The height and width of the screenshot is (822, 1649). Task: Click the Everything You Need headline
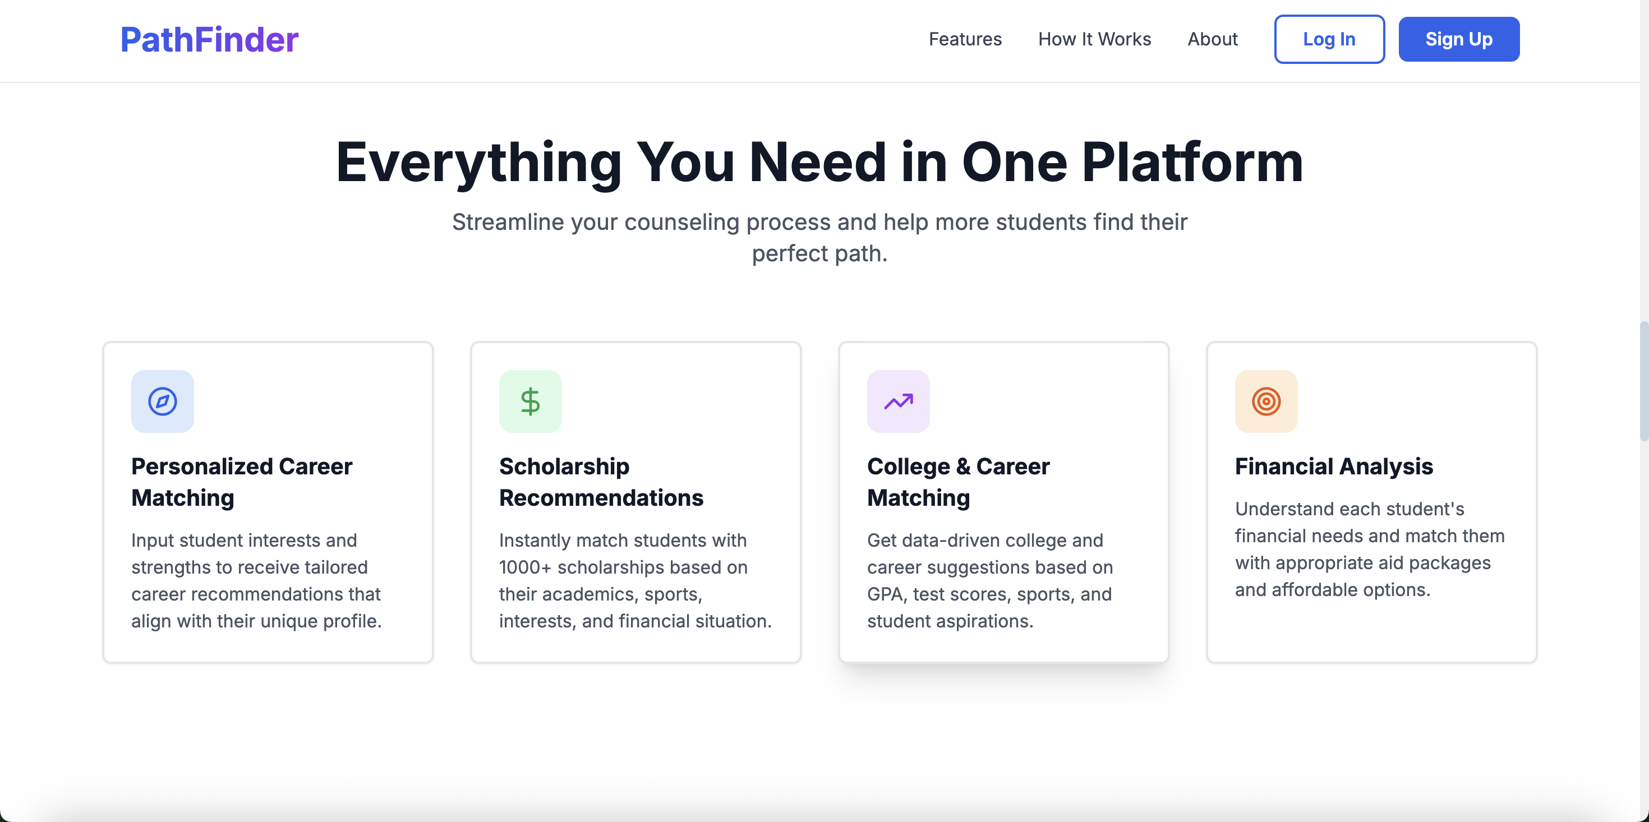tap(819, 162)
